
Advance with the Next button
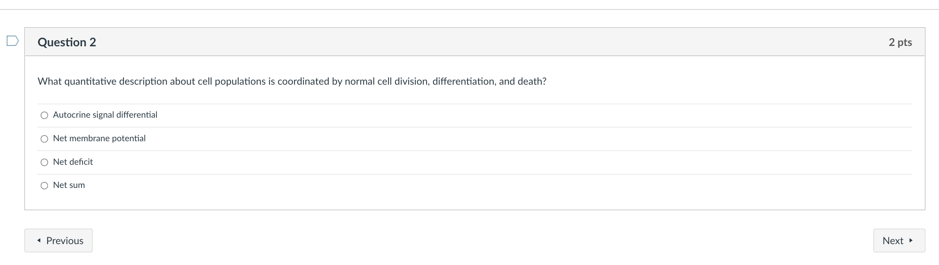click(899, 240)
